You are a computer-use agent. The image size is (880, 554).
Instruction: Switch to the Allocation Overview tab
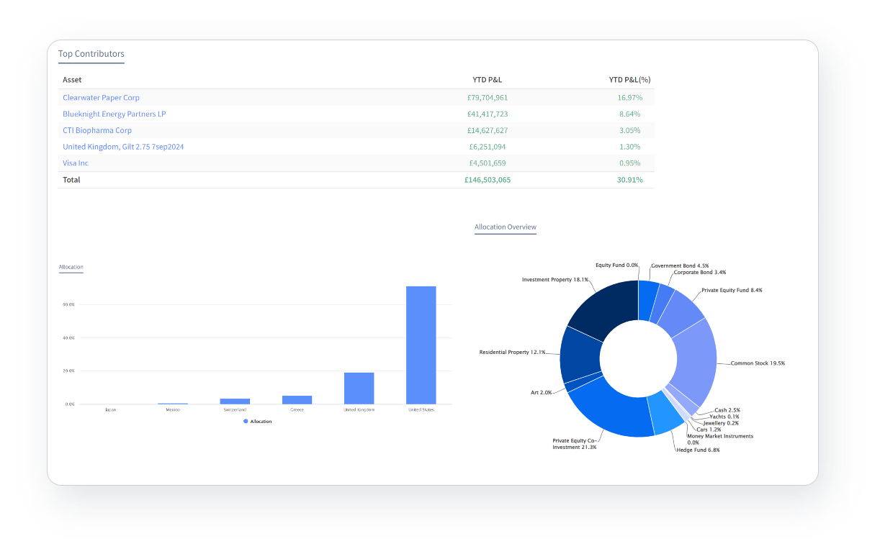pos(506,227)
